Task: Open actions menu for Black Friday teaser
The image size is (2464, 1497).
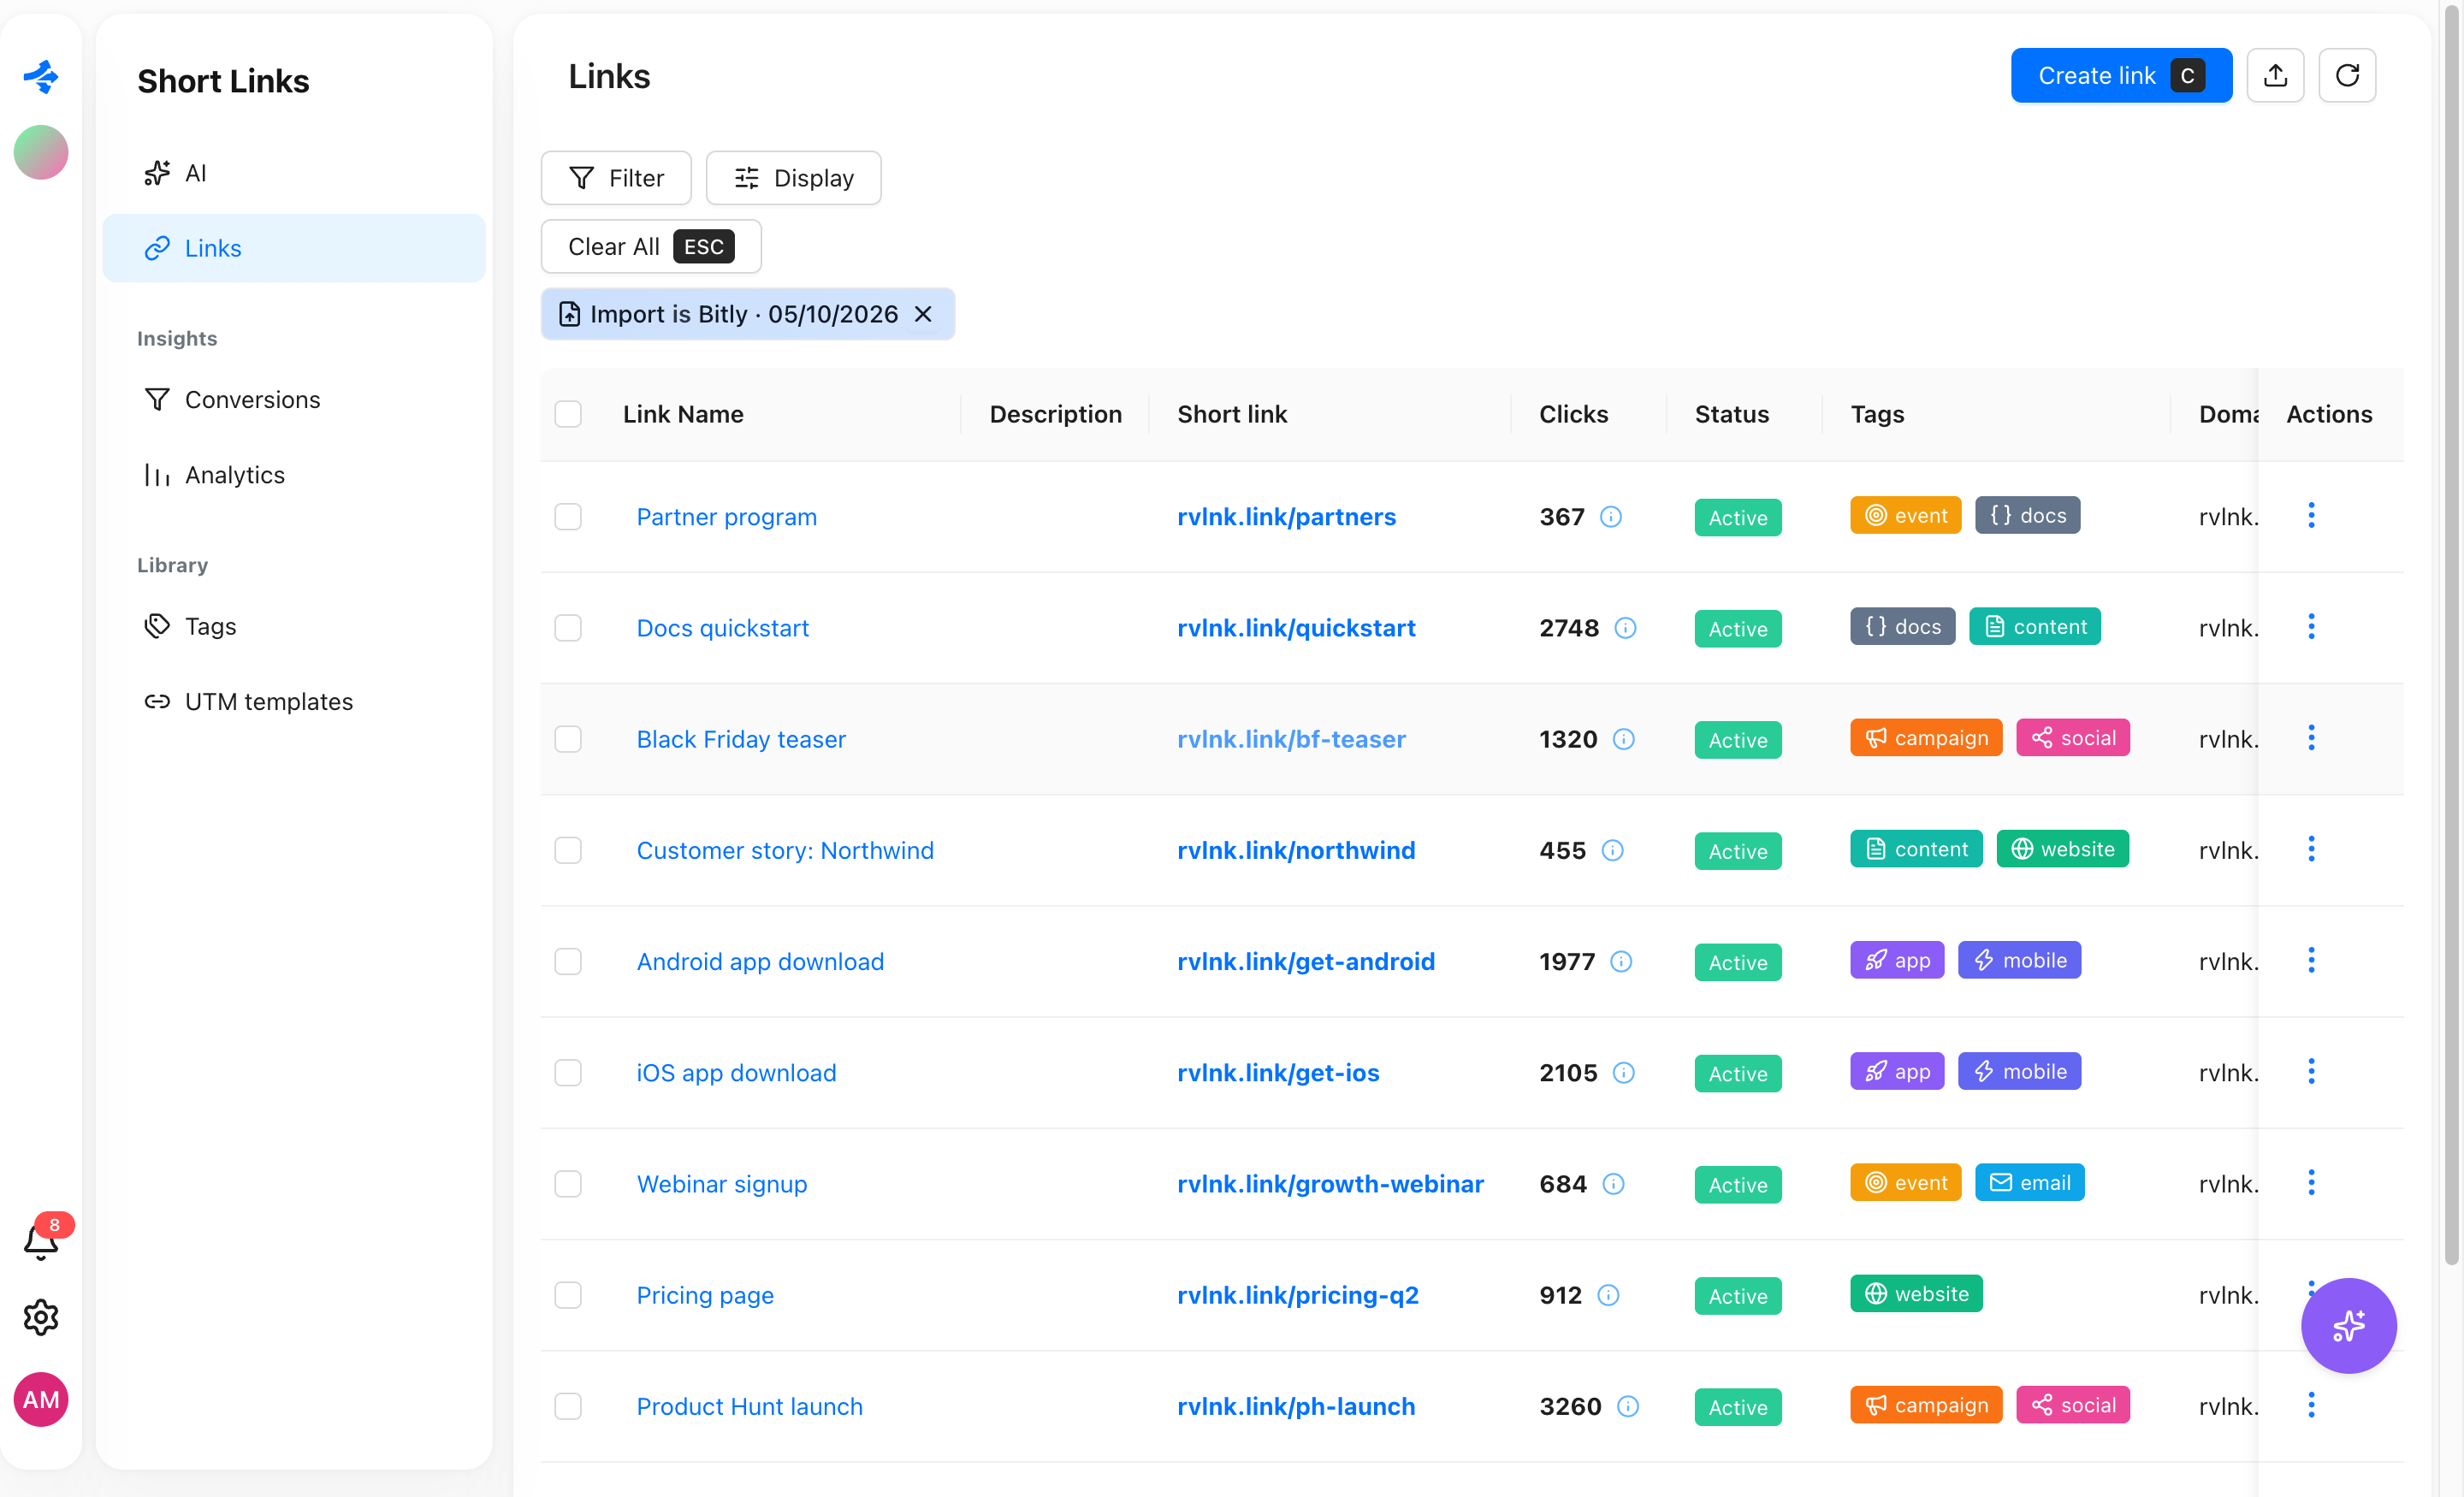Action: (x=2311, y=738)
